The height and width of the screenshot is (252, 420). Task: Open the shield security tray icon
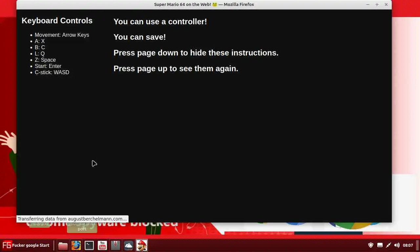(x=371, y=245)
